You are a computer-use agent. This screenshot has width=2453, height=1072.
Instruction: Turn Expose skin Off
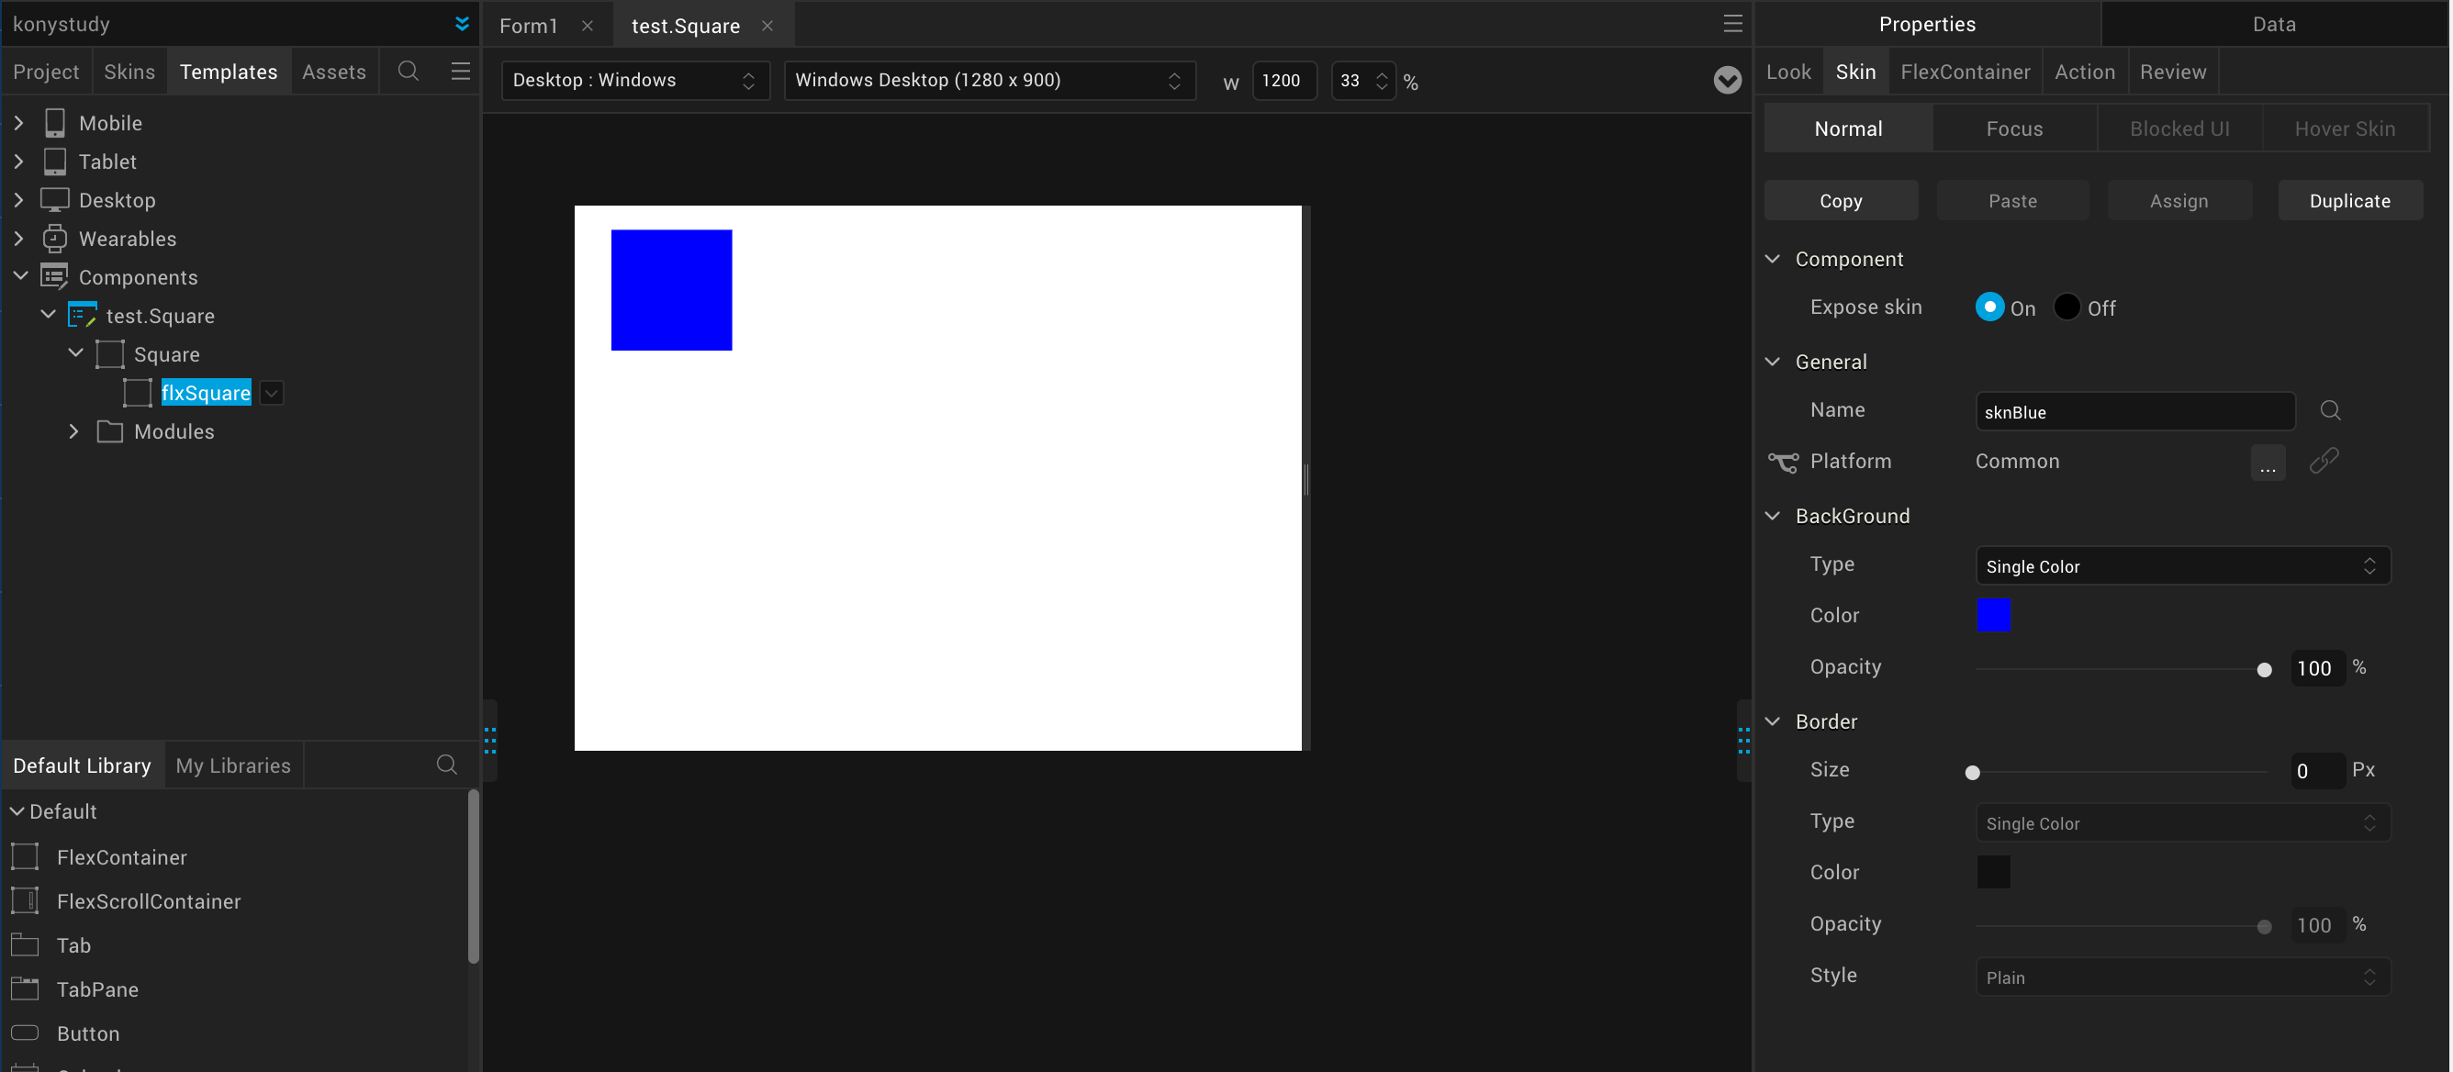click(x=2066, y=307)
